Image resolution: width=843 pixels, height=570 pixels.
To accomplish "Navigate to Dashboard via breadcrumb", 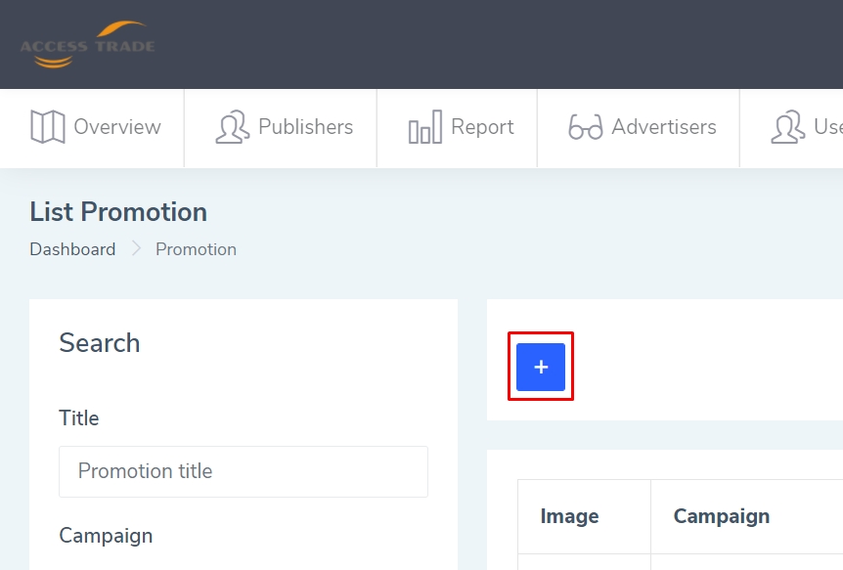I will point(72,249).
